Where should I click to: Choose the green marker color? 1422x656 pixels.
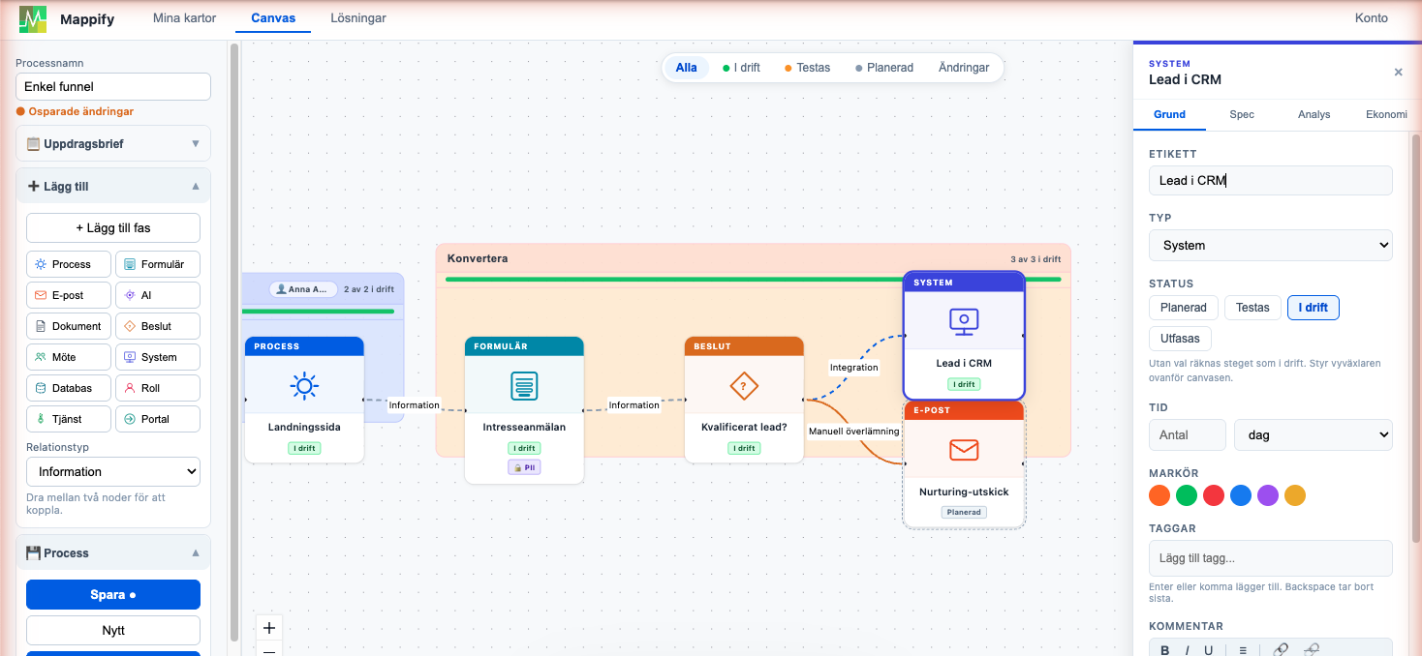pos(1187,495)
